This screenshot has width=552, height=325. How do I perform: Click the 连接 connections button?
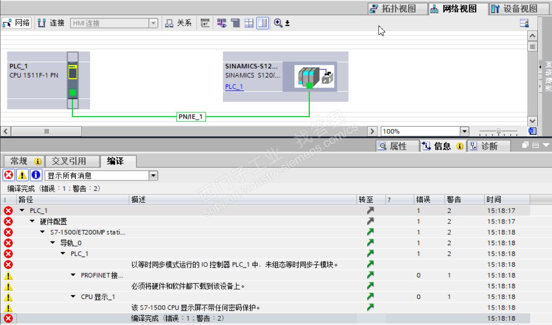click(51, 23)
